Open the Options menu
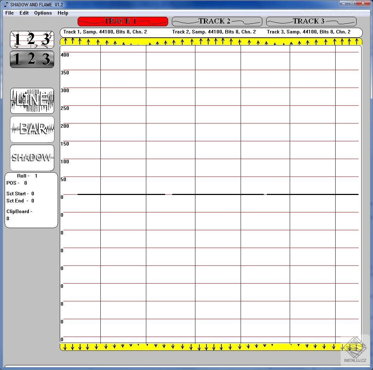Screen dimensions: 373x370 tap(43, 13)
